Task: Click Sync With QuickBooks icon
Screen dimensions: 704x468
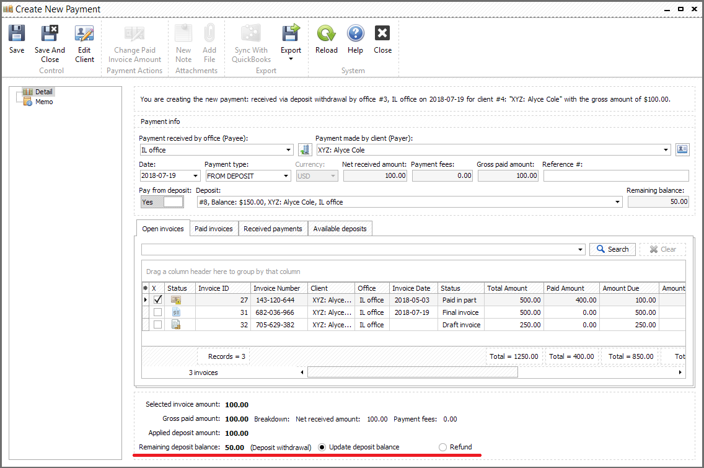Action: [251, 33]
